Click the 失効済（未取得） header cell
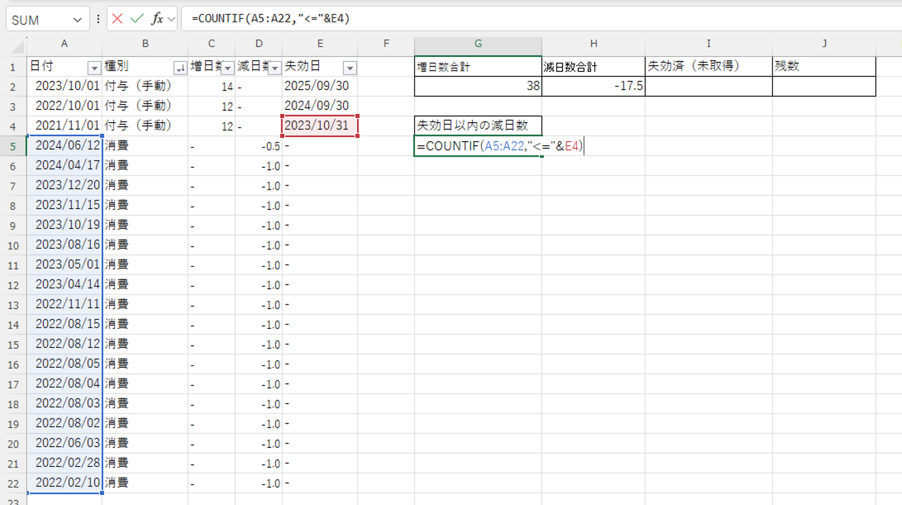This screenshot has height=505, width=902. (708, 66)
